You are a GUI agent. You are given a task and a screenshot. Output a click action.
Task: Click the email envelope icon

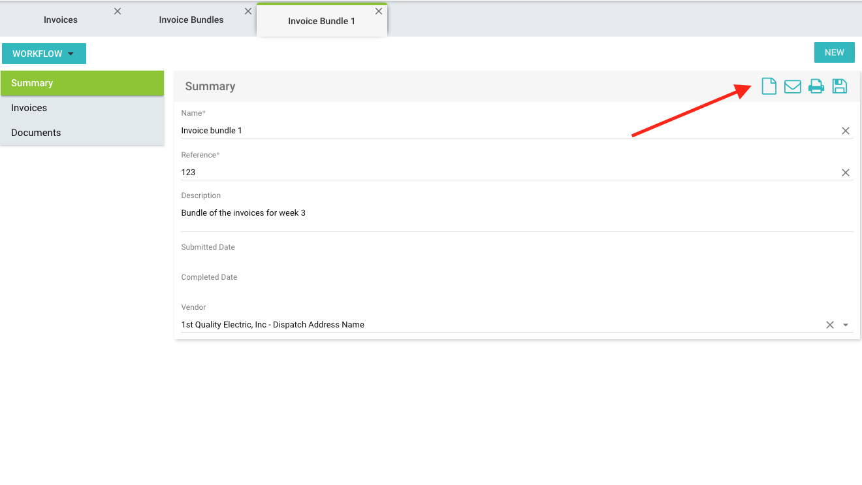(792, 86)
